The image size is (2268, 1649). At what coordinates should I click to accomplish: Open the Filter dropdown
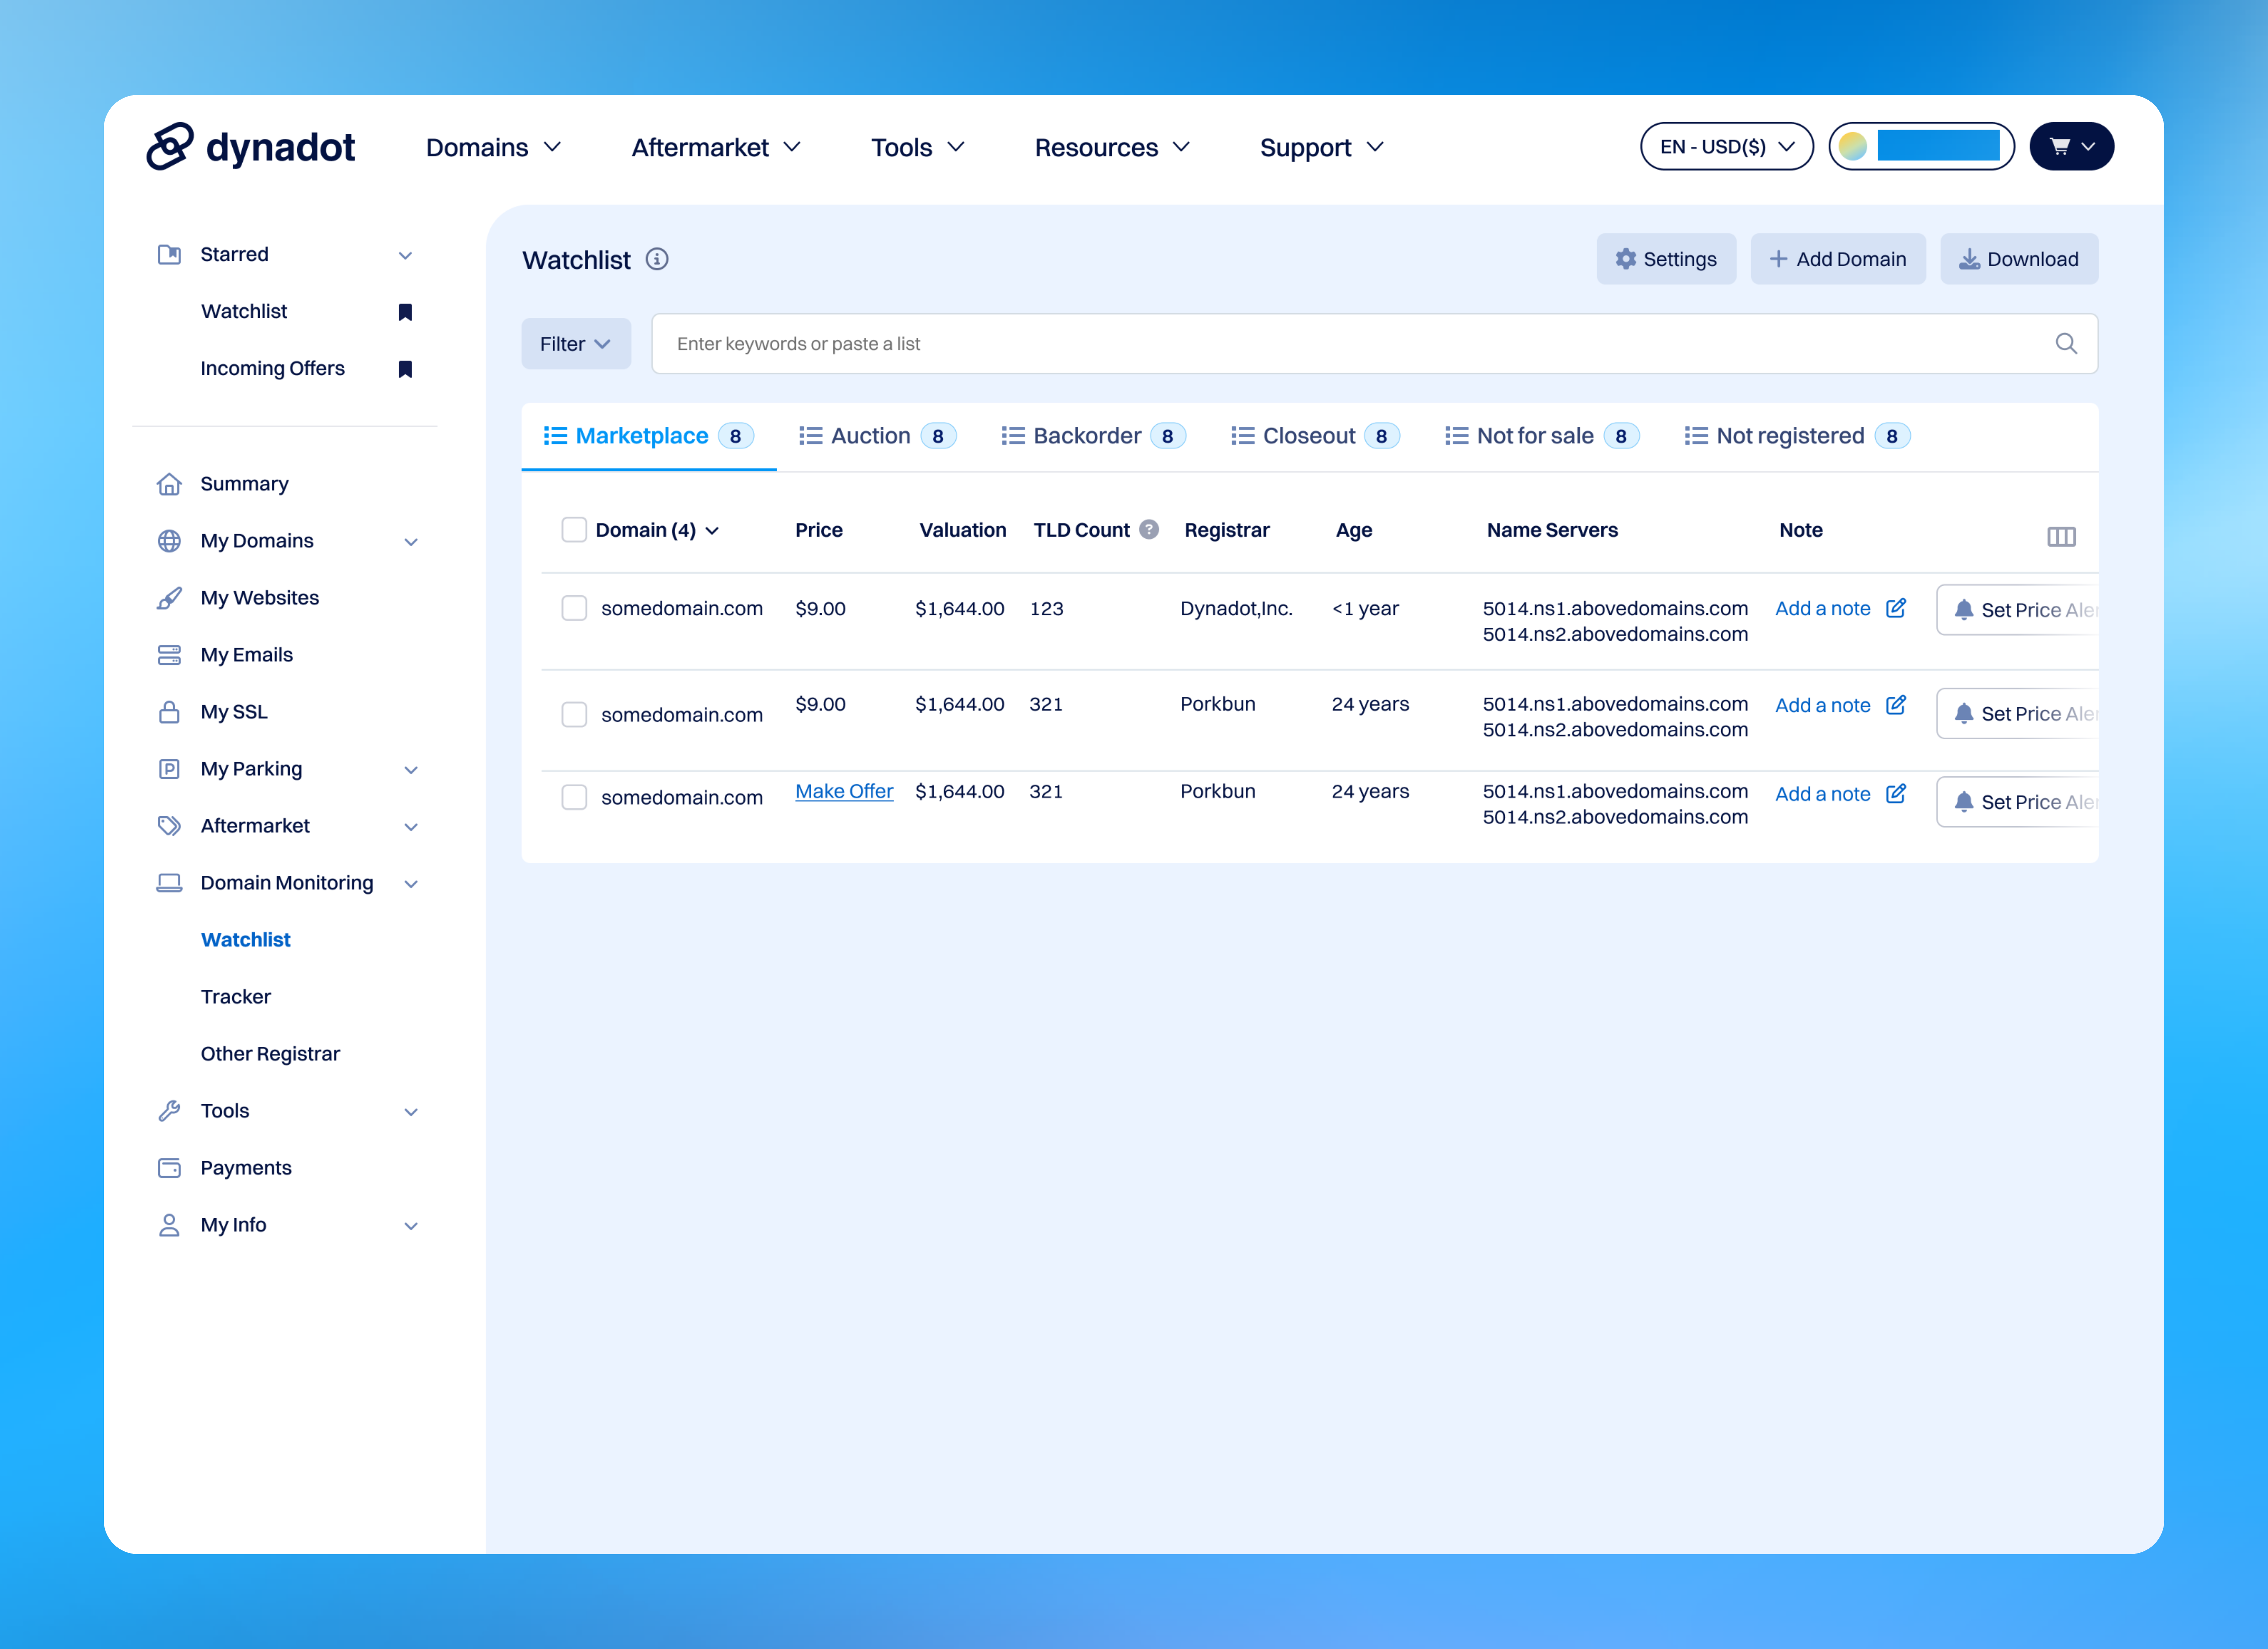[x=576, y=344]
